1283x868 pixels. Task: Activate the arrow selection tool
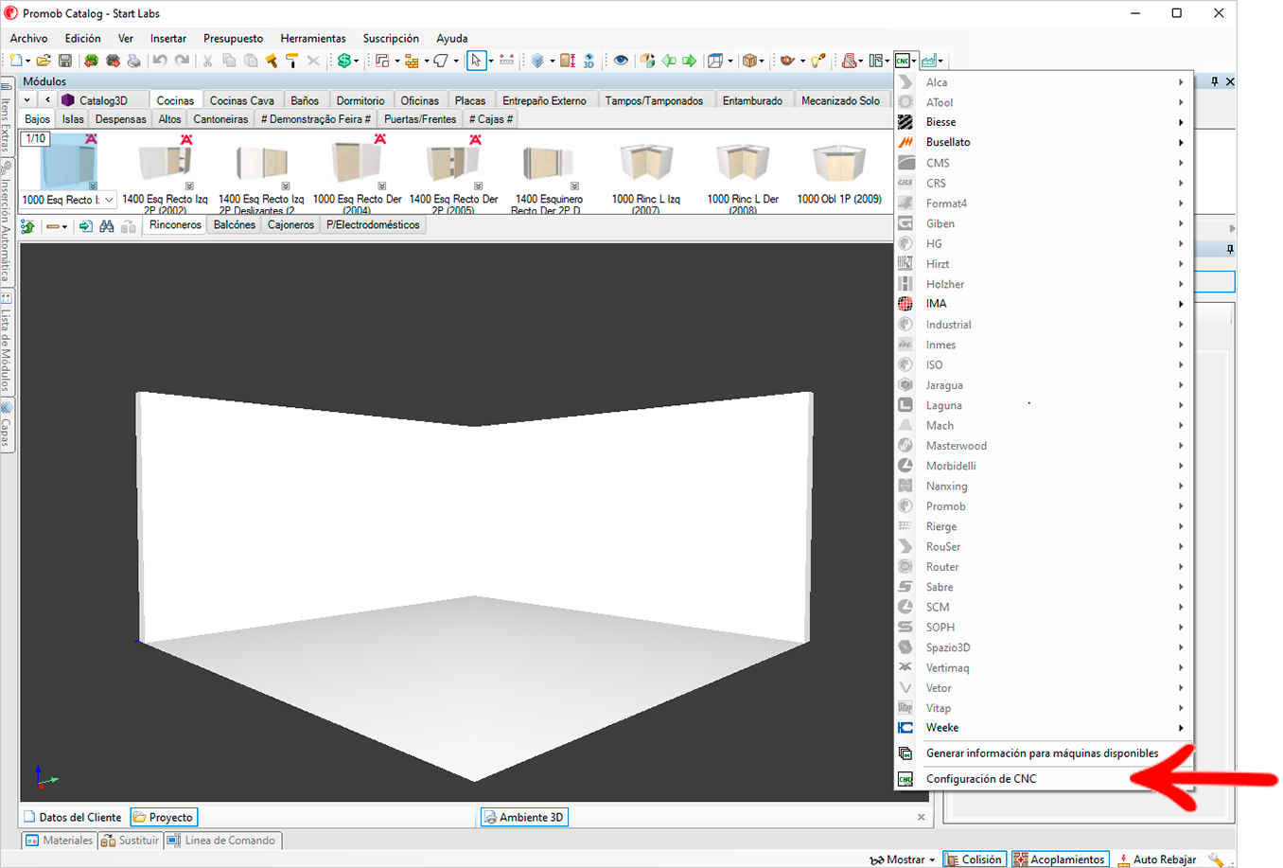(x=476, y=61)
